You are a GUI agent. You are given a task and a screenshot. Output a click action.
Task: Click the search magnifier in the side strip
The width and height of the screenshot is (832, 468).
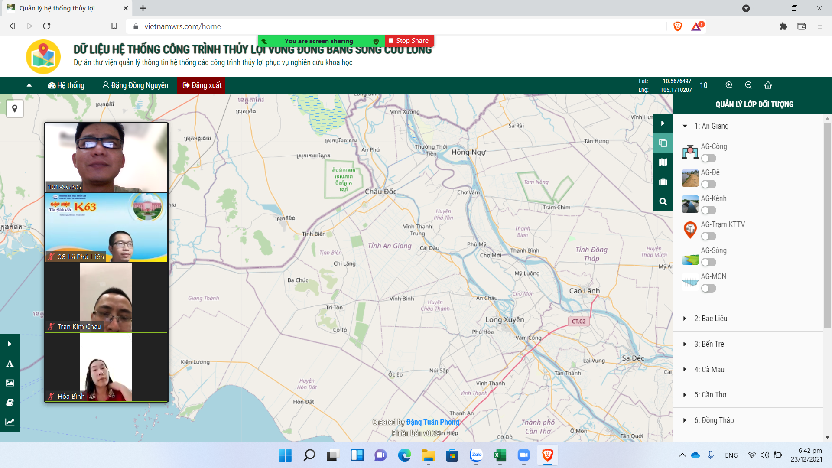point(663,201)
